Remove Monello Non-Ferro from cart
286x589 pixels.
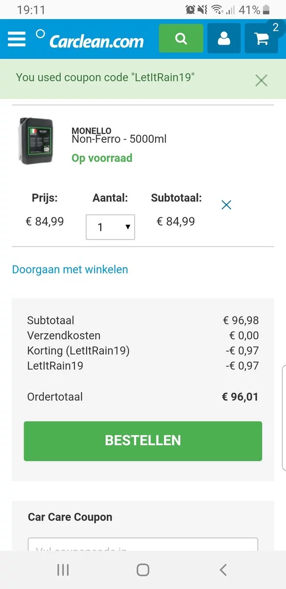(x=226, y=205)
